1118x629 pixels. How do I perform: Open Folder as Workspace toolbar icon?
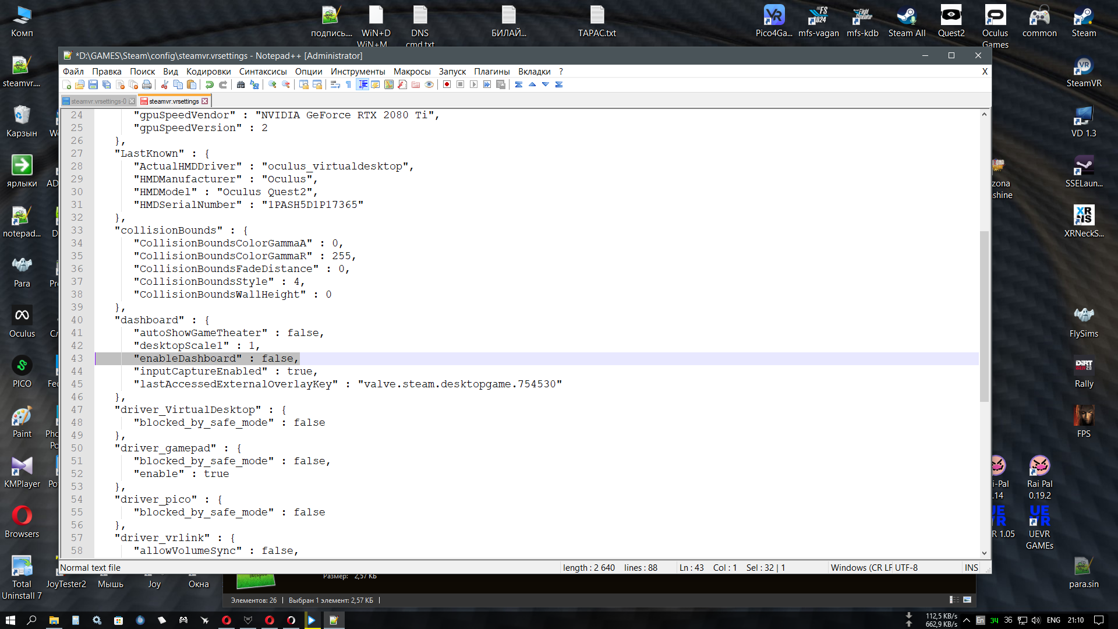(416, 85)
